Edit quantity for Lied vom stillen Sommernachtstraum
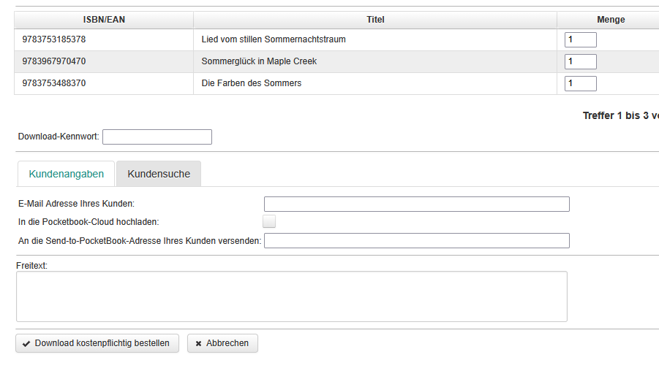This screenshot has height=379, width=659. (580, 39)
